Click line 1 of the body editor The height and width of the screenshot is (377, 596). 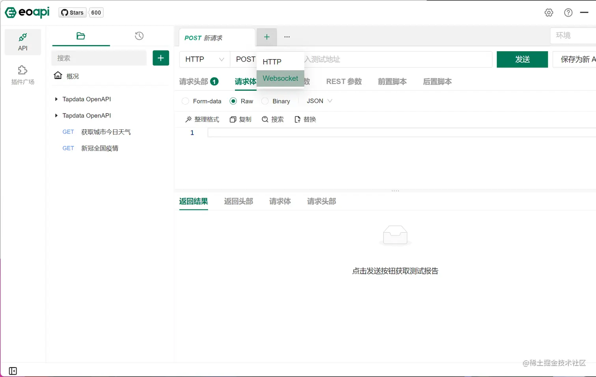tap(402, 133)
